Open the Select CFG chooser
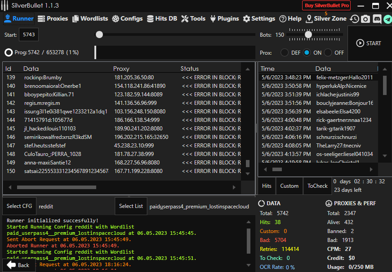The height and width of the screenshot is (272, 392). [20, 206]
